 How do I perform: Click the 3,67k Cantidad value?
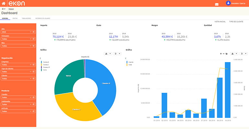pyautogui.click(x=217, y=37)
